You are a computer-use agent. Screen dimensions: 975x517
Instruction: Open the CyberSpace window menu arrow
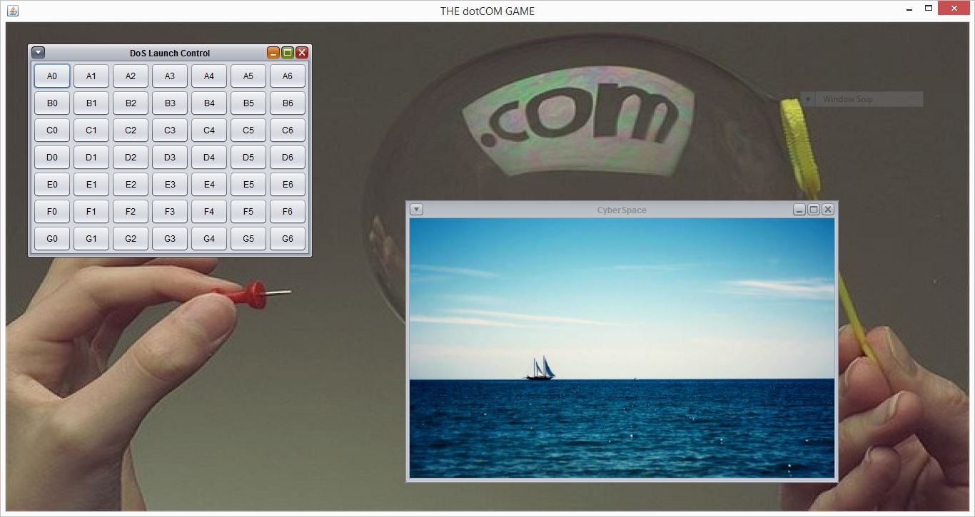[x=417, y=210]
